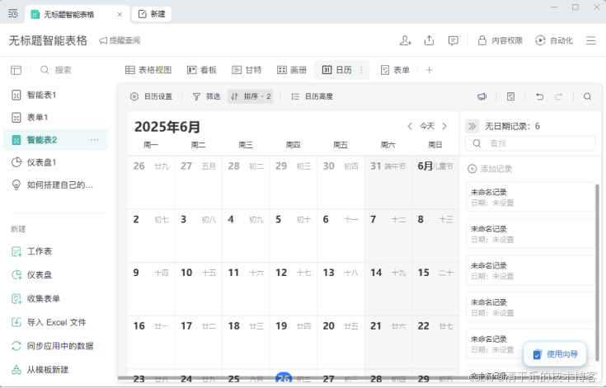This screenshot has height=388, width=606.
Task: Click 添加记录 to add record
Action: point(490,169)
